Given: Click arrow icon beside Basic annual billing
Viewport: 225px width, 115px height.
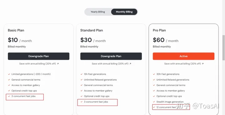Looking at the screenshot, I should pyautogui.click(x=58, y=64).
